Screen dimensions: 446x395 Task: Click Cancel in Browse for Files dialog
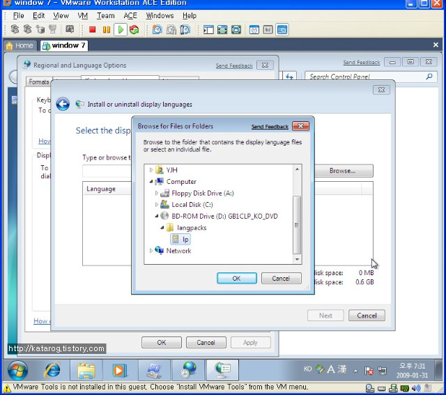pos(281,278)
